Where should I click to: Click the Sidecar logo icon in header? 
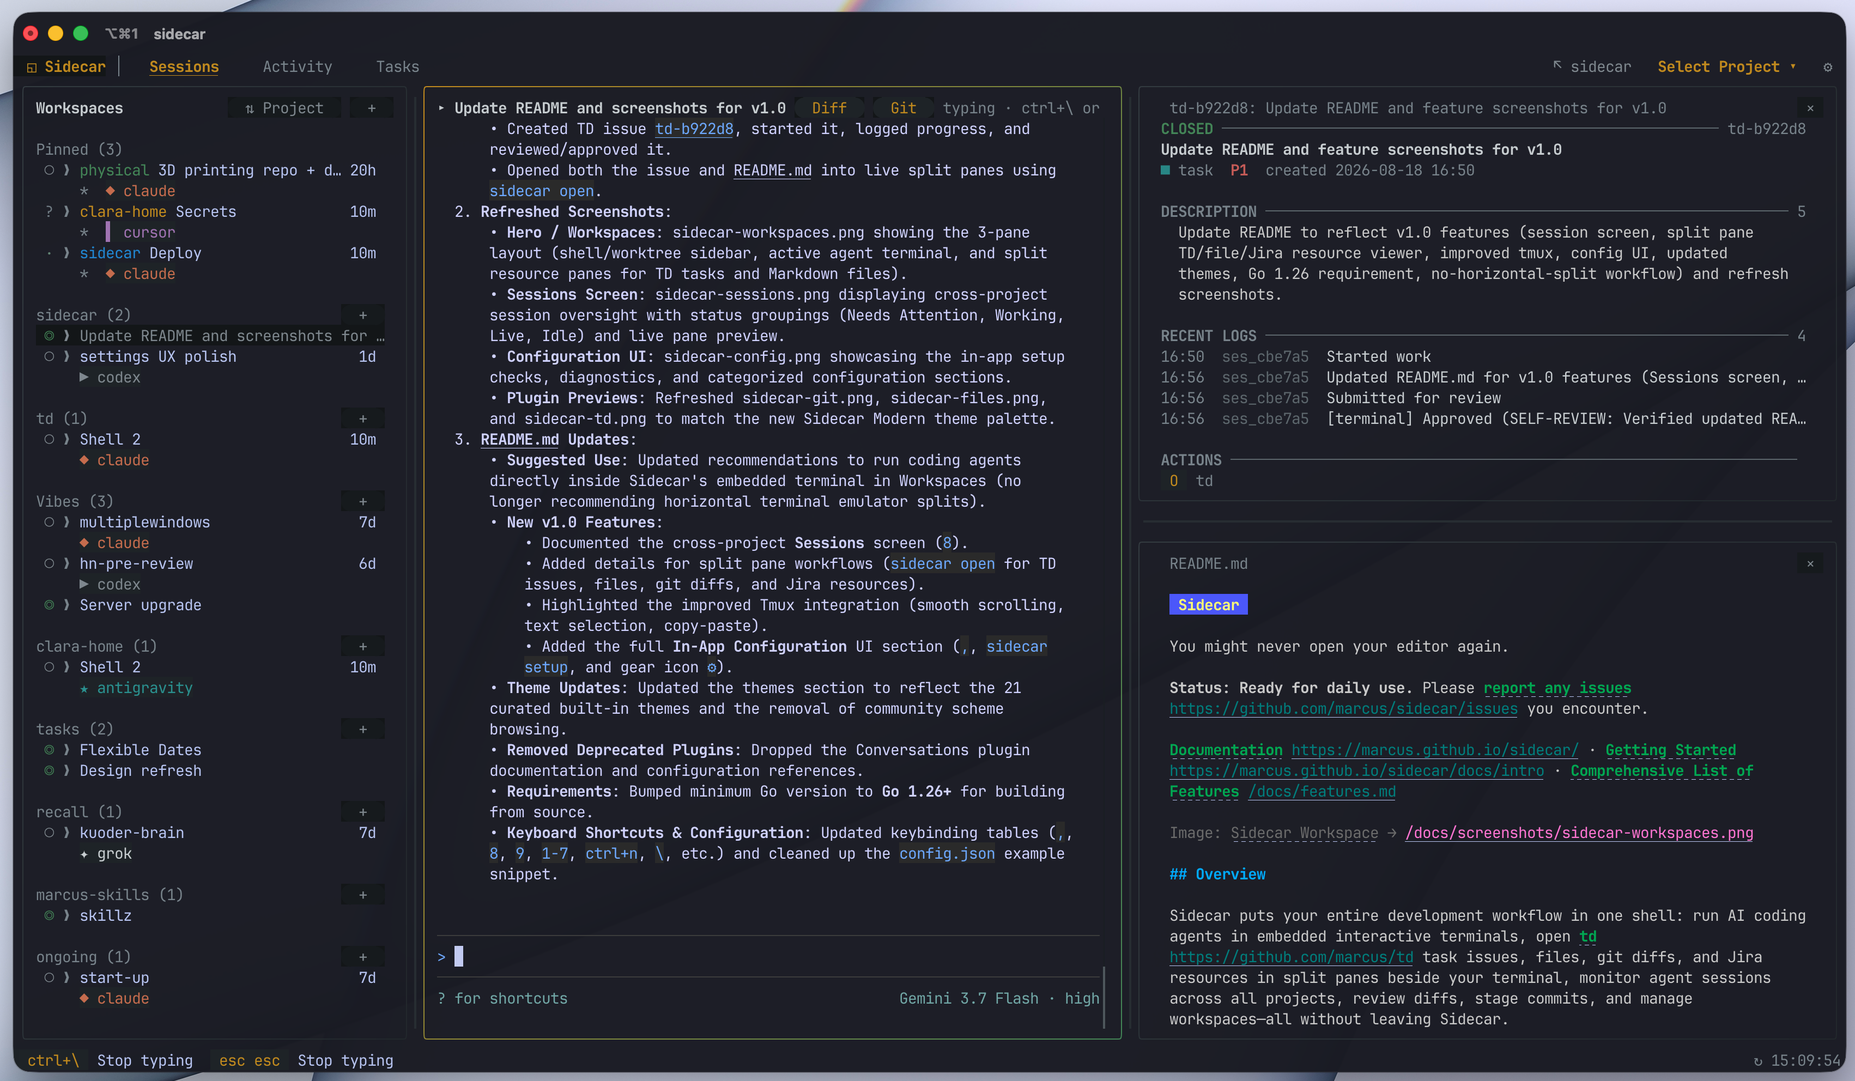click(x=32, y=67)
